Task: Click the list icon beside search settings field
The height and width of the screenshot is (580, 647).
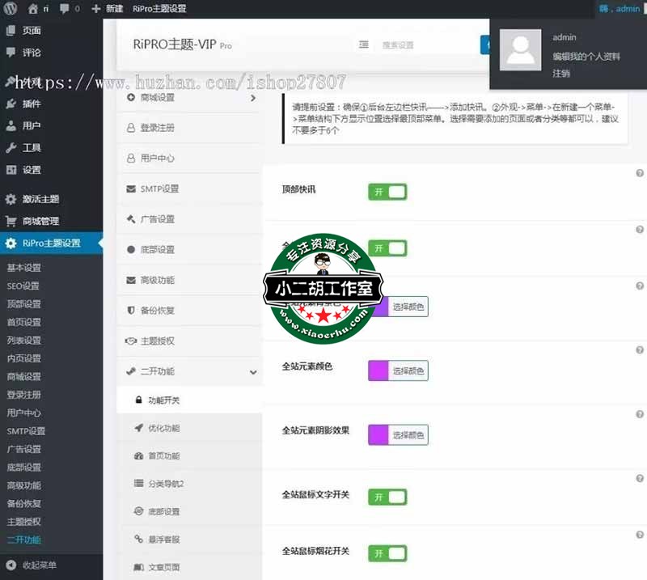Action: click(x=364, y=44)
